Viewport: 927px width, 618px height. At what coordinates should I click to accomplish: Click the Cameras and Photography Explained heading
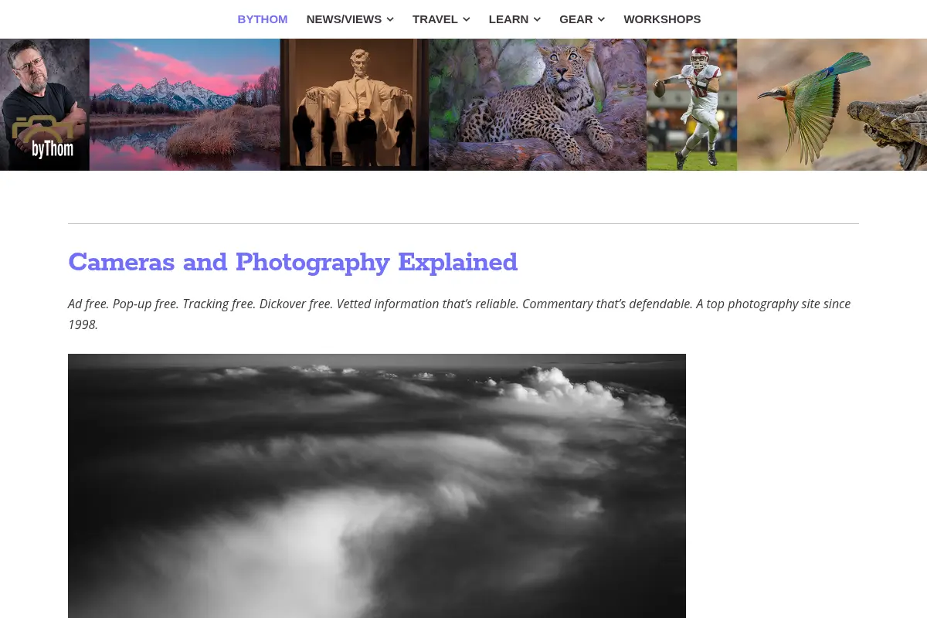293,263
